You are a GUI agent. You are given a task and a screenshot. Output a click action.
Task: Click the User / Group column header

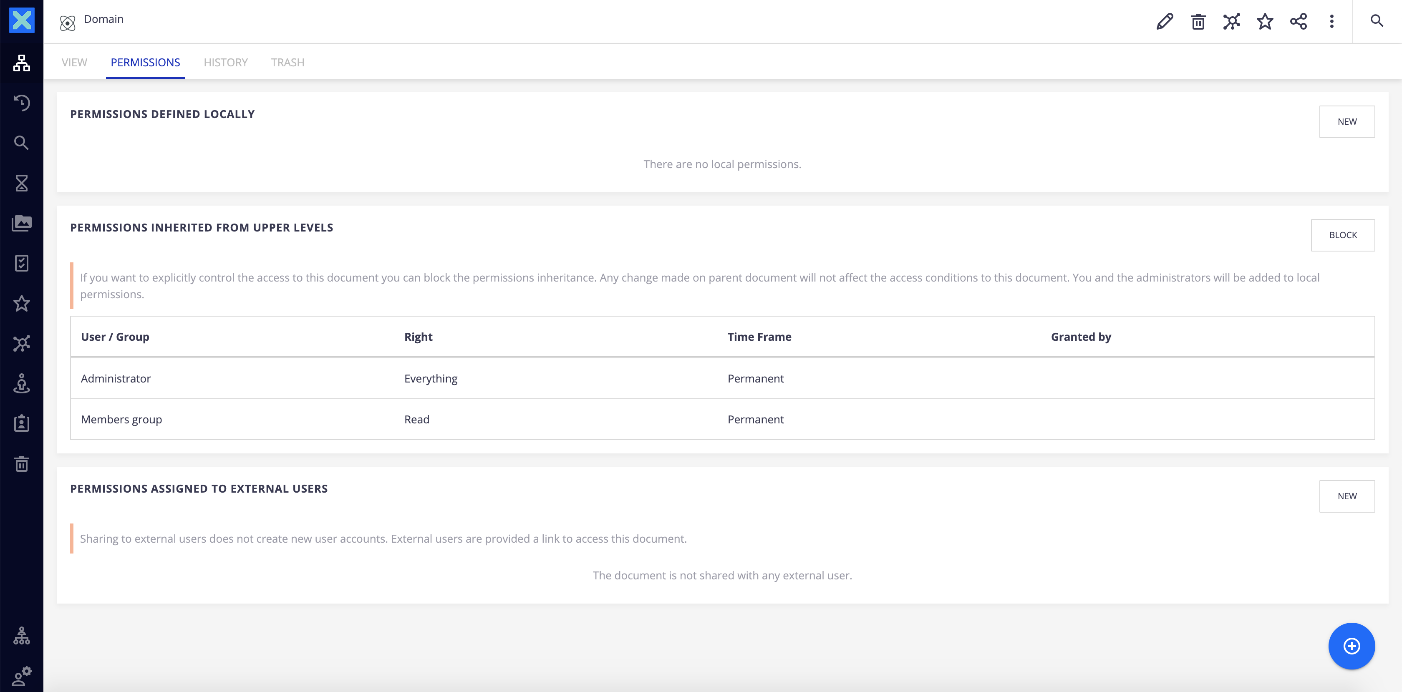pyautogui.click(x=115, y=337)
